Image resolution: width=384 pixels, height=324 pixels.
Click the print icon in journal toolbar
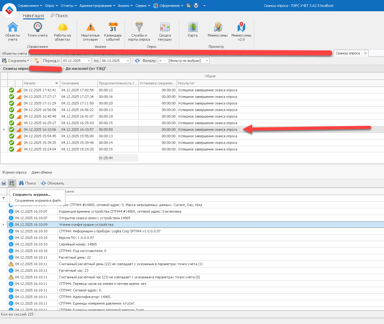click(4, 183)
